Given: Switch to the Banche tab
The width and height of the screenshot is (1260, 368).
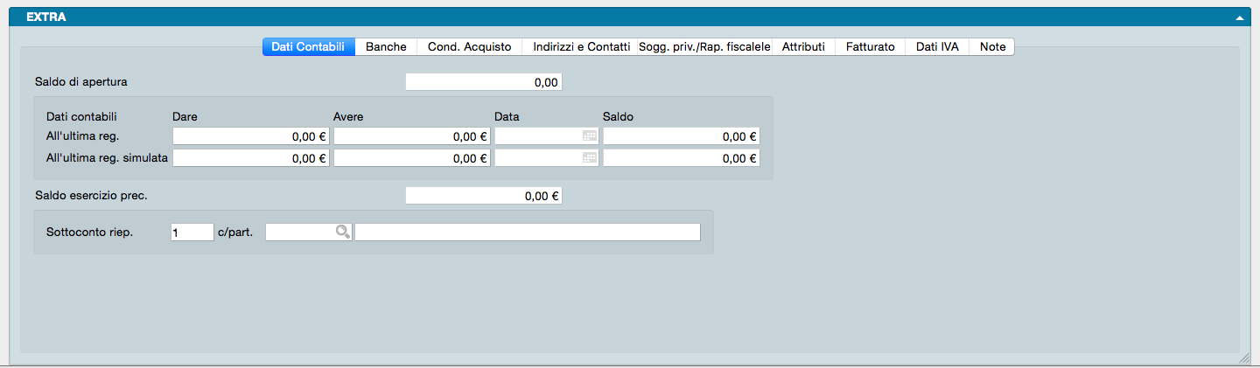Looking at the screenshot, I should [386, 47].
